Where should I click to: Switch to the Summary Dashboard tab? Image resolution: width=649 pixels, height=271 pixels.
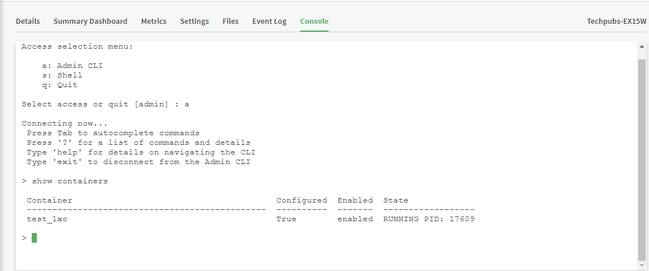tap(91, 21)
